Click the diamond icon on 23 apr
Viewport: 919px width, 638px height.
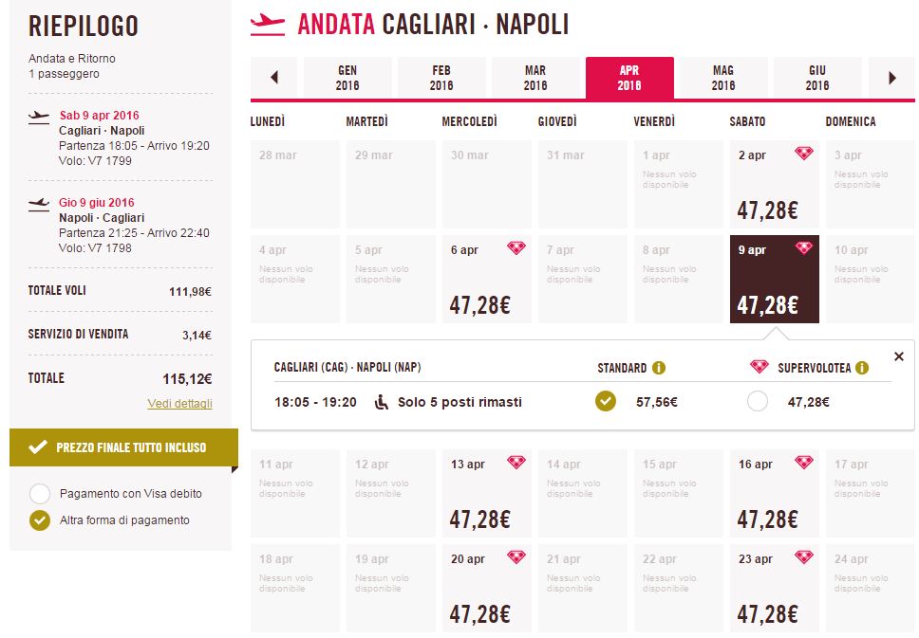(x=804, y=557)
